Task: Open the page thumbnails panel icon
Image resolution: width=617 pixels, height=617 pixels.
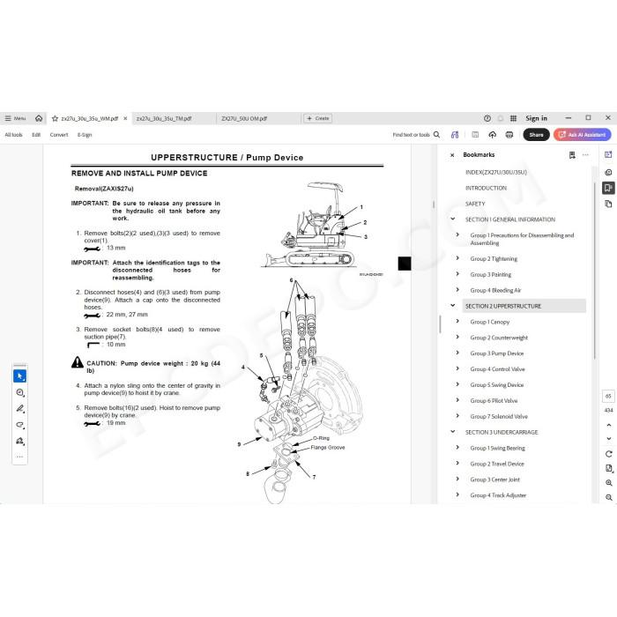Action: [608, 204]
